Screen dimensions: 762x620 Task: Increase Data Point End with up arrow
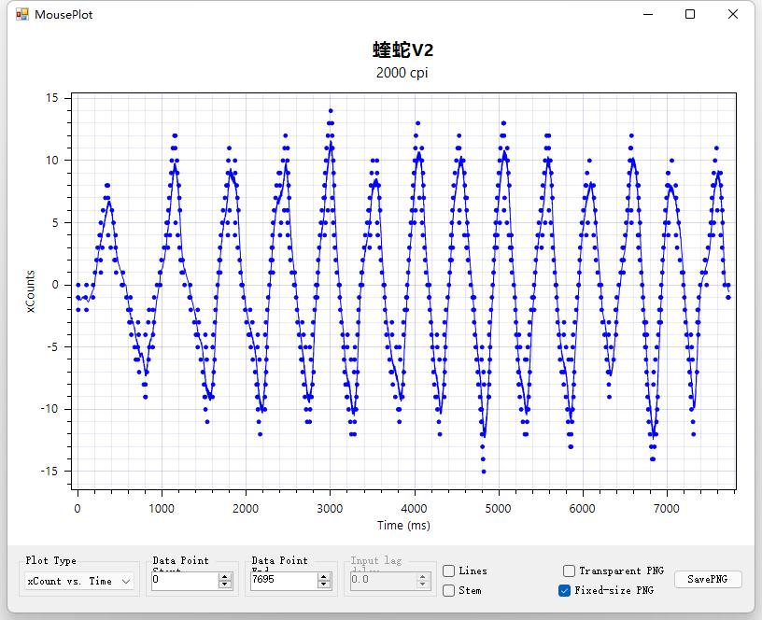pos(324,576)
